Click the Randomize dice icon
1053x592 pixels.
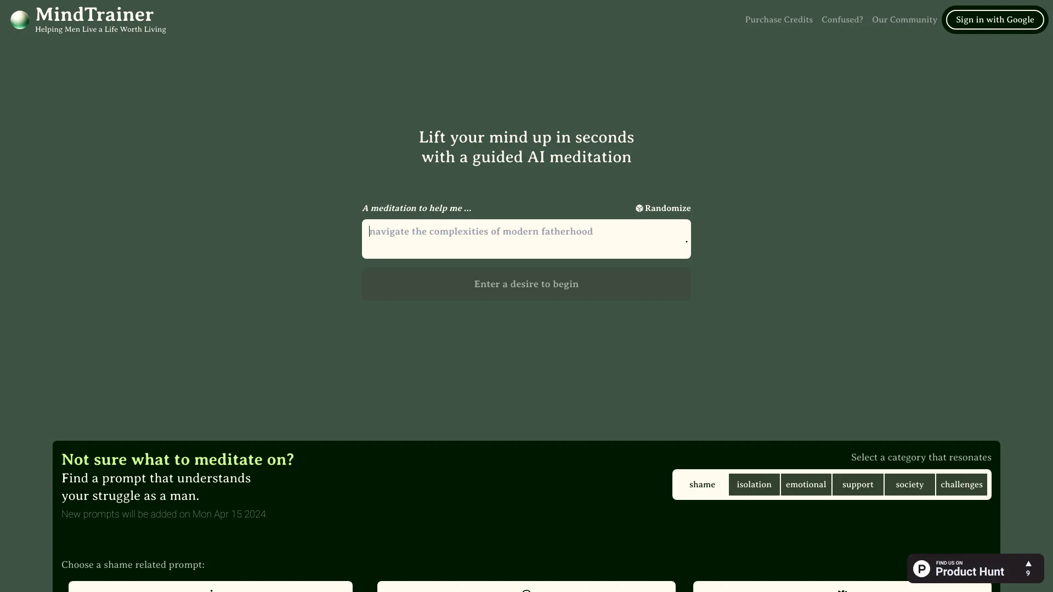[x=638, y=208]
